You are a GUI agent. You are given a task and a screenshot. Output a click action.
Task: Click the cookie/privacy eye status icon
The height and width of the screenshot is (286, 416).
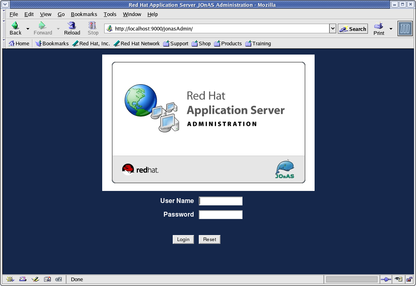[x=398, y=279]
